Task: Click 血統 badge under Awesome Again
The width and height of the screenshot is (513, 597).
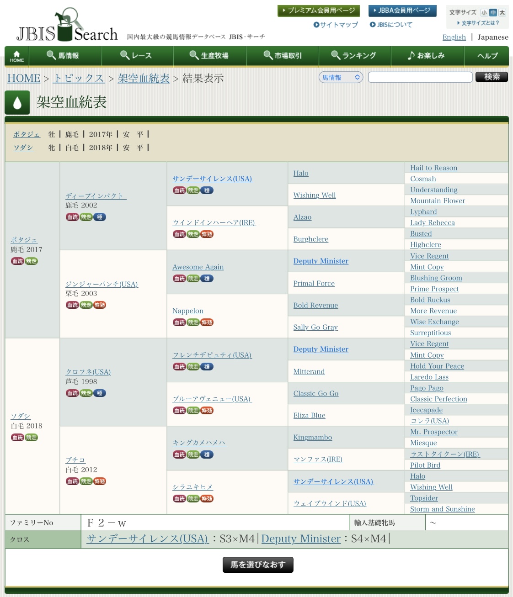Action: click(179, 278)
